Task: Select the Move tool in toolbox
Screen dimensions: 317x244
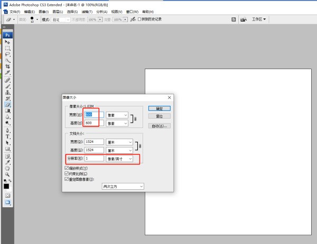Action: (7, 42)
